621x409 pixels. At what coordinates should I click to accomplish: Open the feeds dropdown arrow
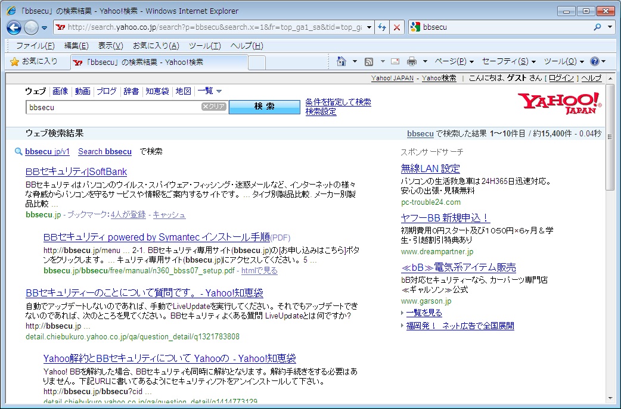coord(383,61)
